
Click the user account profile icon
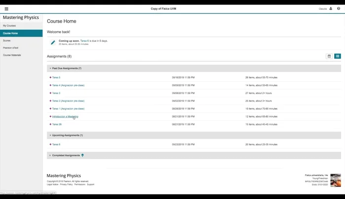pos(331,8)
